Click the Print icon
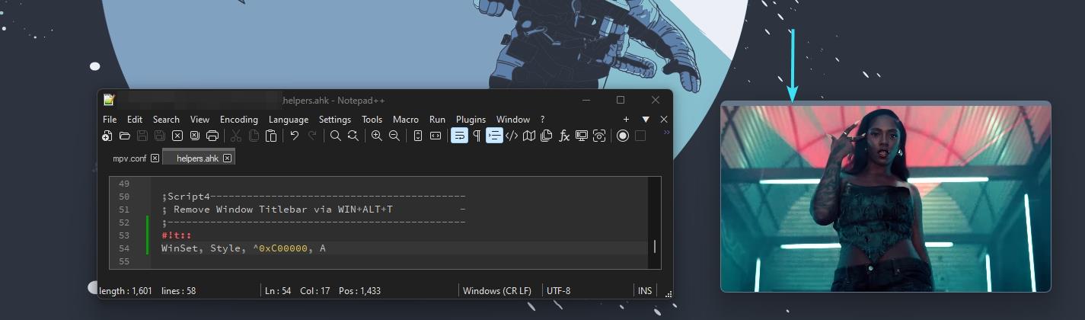1085x320 pixels. (212, 136)
